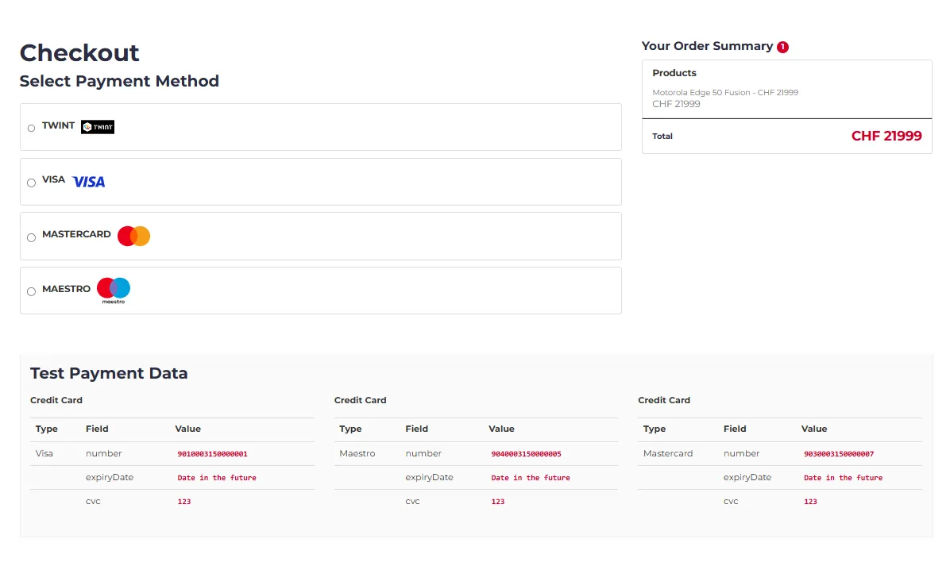Screen dimensions: 950x562
Task: Click the Mastercard red-orange circles logo
Action: (x=133, y=236)
